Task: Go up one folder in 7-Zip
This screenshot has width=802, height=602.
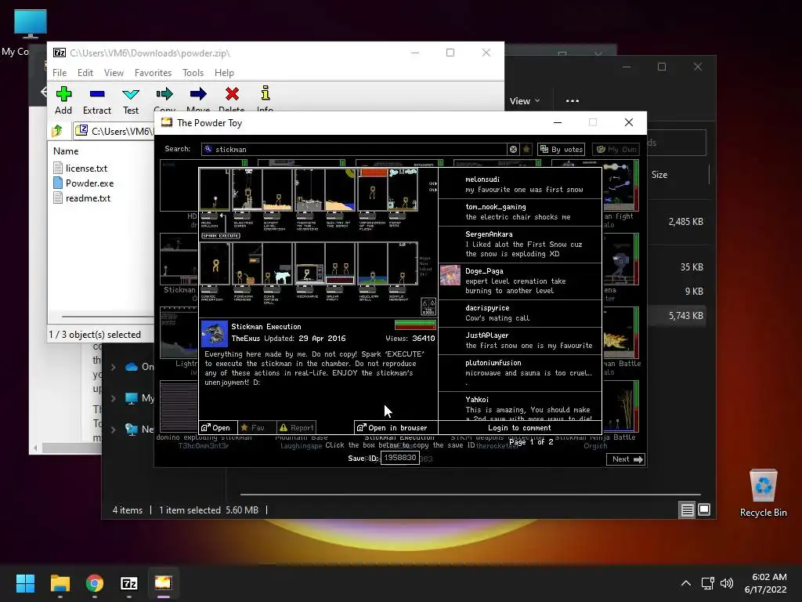Action: pos(56,131)
